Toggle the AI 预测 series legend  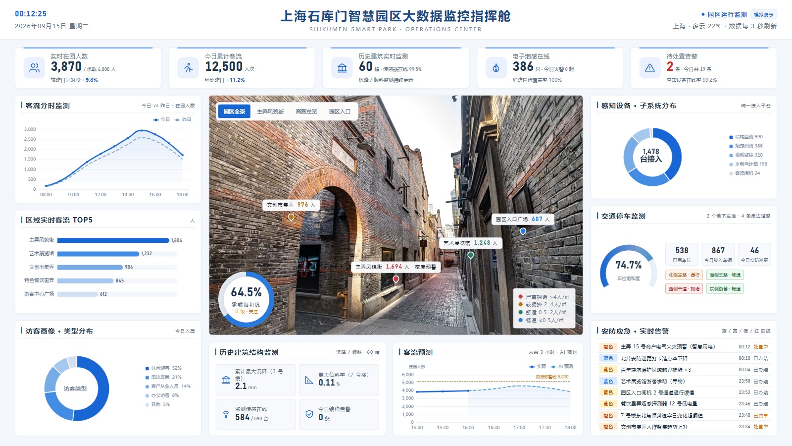pos(562,367)
